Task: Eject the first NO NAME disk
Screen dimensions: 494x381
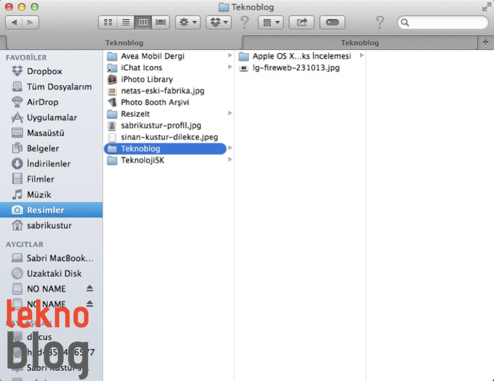Action: pos(89,289)
